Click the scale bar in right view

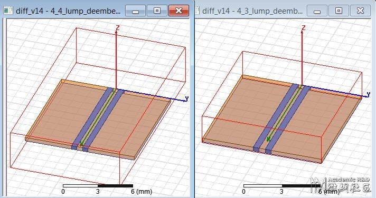click(282, 186)
